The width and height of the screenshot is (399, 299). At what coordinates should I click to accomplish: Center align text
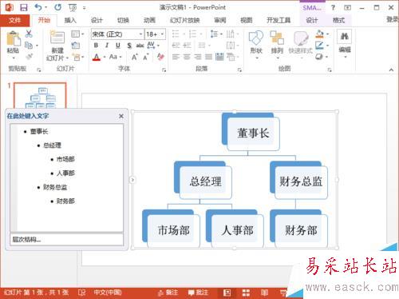187,57
